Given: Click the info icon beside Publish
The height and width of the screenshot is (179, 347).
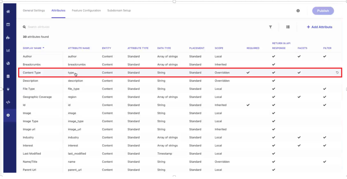Looking at the screenshot, I should pos(298,11).
